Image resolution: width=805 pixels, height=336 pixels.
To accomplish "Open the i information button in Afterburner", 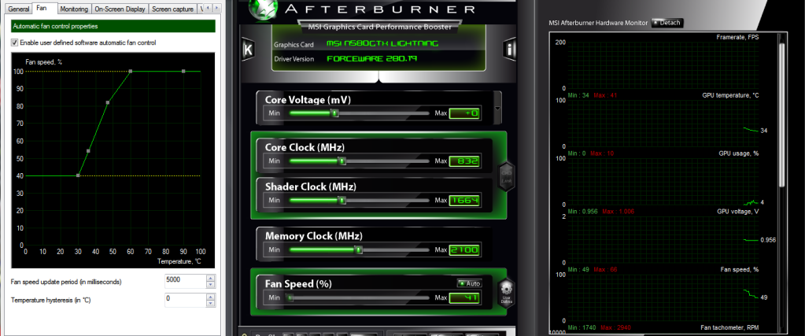I will [510, 50].
